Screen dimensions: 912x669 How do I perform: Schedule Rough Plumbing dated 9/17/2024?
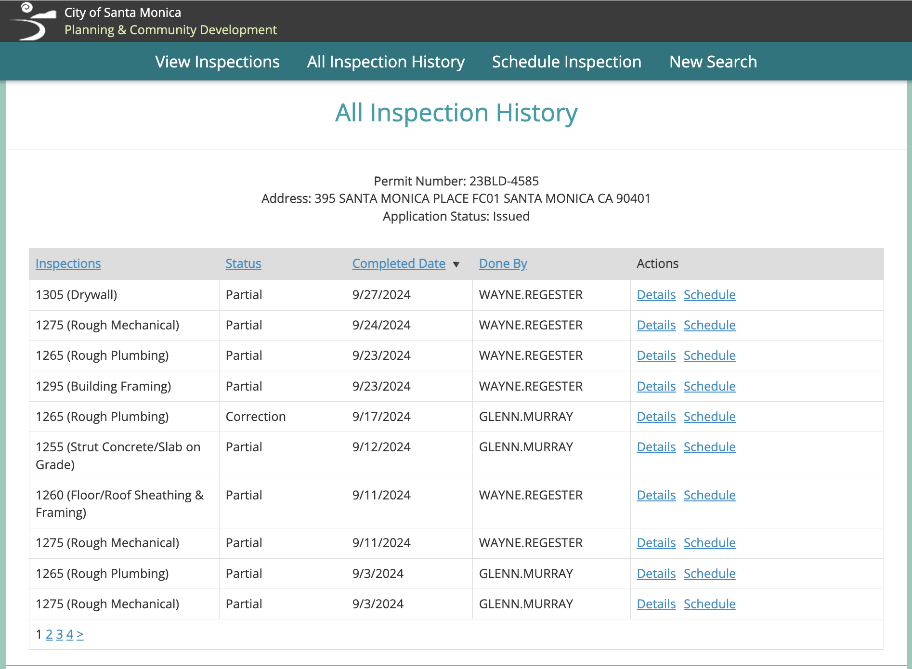[709, 417]
